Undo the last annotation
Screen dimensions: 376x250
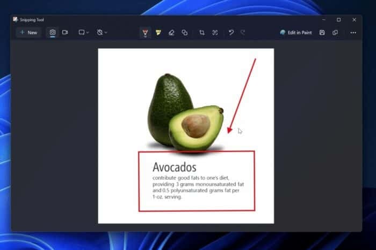[231, 33]
